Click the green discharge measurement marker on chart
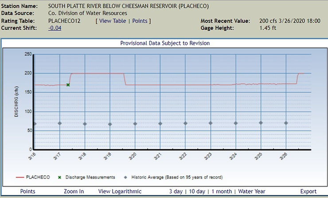Viewport: 328px width, 198px height. 68,84
